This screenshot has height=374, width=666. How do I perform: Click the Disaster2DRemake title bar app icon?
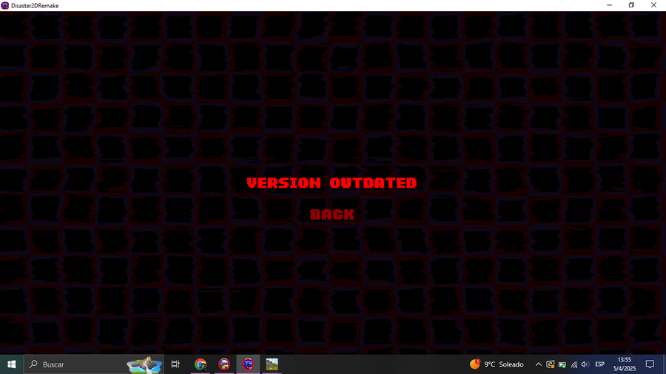(x=5, y=5)
